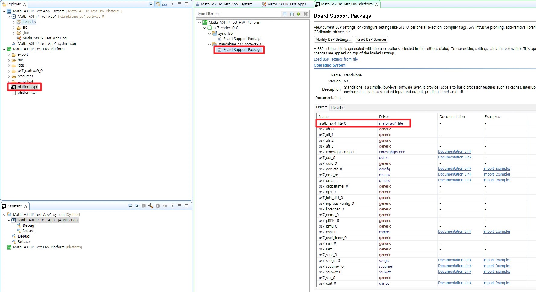Expand the Includes folder in Explorer

(14, 22)
